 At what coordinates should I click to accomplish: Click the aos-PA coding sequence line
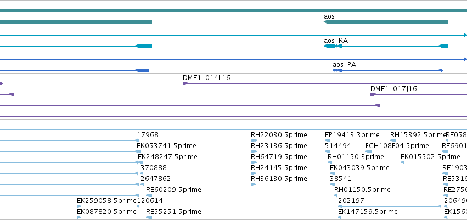coord(390,70)
